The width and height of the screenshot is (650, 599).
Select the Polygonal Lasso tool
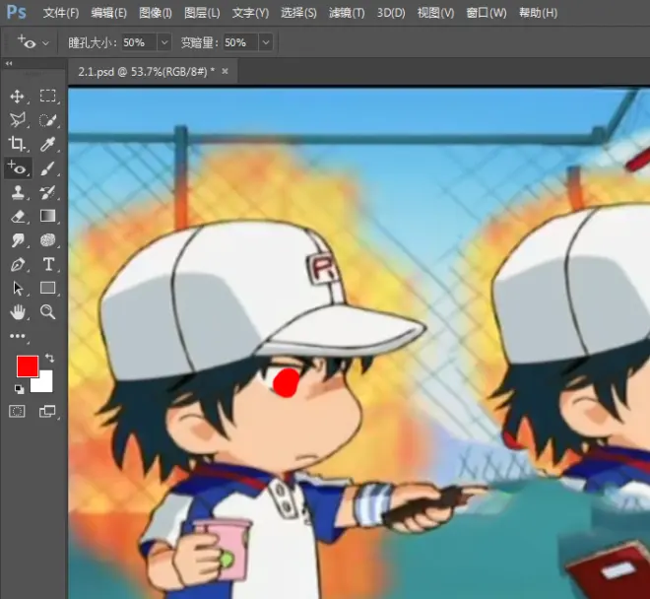[x=18, y=120]
